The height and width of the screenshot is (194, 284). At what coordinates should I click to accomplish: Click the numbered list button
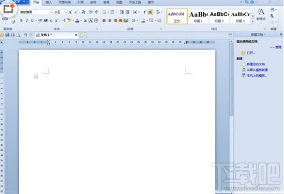pyautogui.click(x=112, y=12)
